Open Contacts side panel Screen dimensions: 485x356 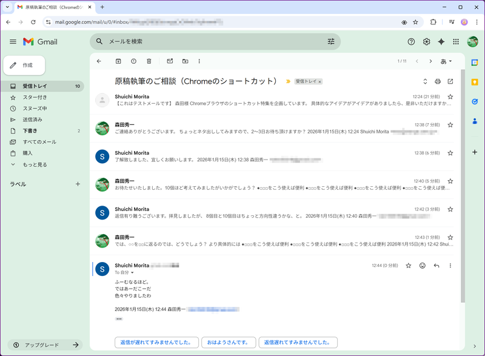(475, 121)
